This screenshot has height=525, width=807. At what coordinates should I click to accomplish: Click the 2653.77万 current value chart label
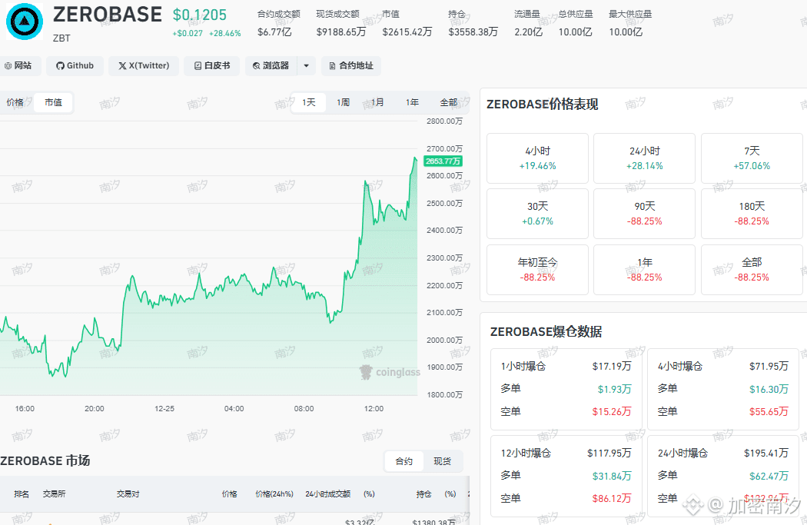pyautogui.click(x=443, y=161)
